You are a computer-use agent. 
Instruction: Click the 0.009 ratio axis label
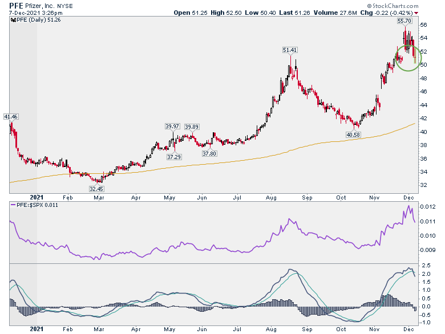428,250
